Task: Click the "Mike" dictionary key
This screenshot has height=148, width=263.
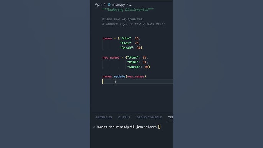Action: click(x=133, y=62)
